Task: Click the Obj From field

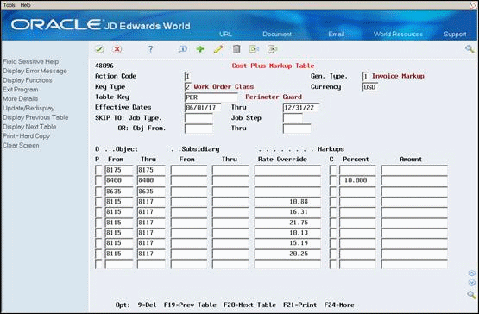Action: (x=199, y=129)
